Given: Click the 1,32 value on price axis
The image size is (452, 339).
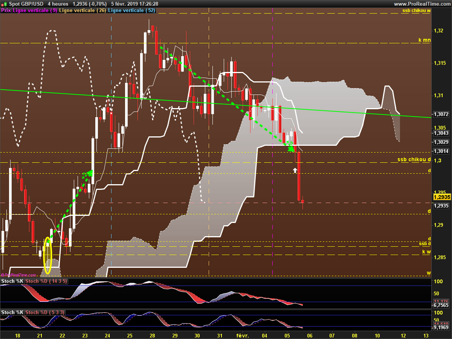Looking at the screenshot, I should pyautogui.click(x=438, y=30).
